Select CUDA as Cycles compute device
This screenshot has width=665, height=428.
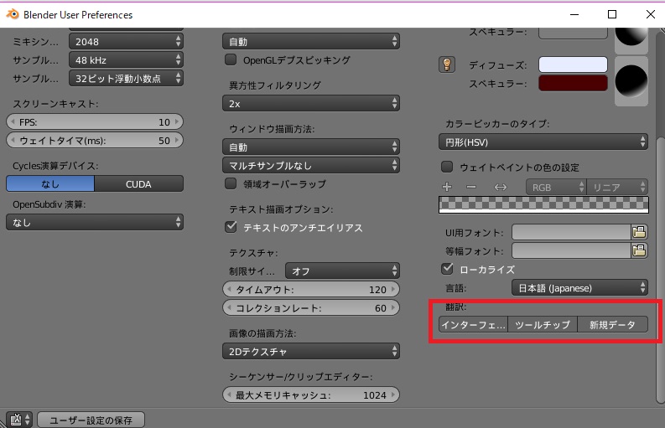[x=138, y=184]
